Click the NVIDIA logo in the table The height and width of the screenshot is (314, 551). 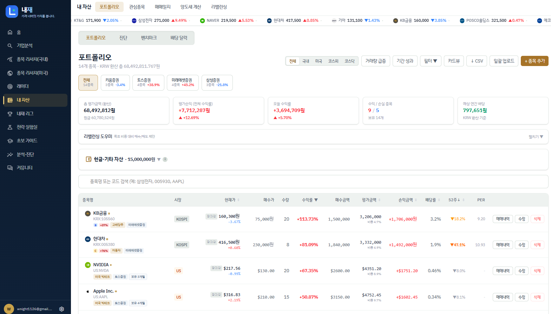[88, 265]
